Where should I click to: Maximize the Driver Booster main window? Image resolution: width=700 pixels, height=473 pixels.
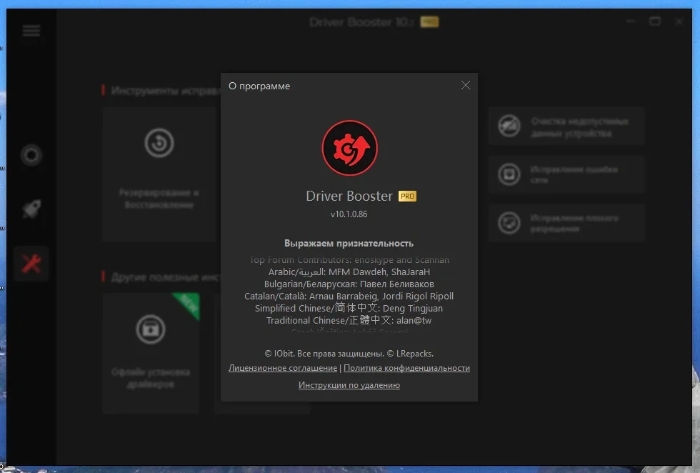pos(655,21)
